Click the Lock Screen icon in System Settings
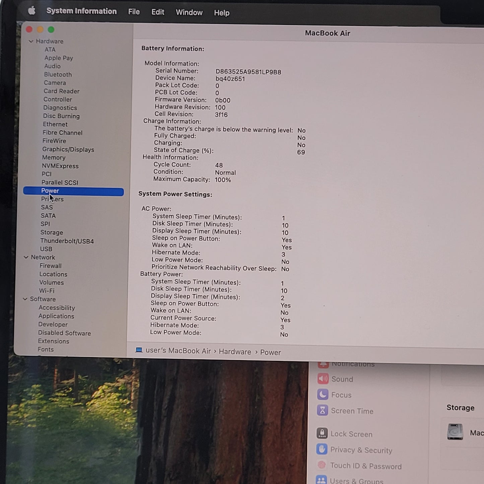Screen dimensions: 484x484 322,433
